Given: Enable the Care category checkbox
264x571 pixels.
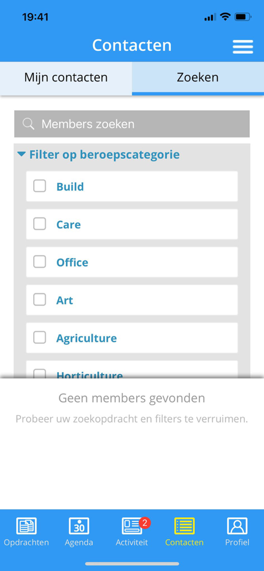Looking at the screenshot, I should click(x=40, y=224).
